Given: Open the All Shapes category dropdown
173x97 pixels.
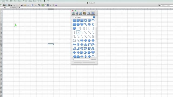Looking at the screenshot, I should click(84, 17).
